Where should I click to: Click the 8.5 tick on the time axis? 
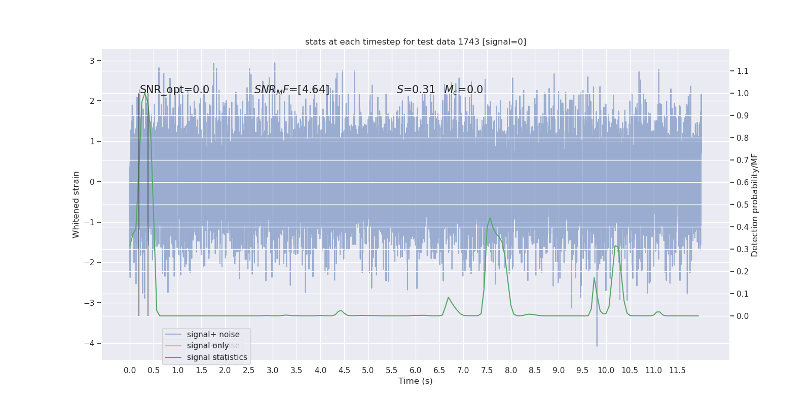coord(535,371)
